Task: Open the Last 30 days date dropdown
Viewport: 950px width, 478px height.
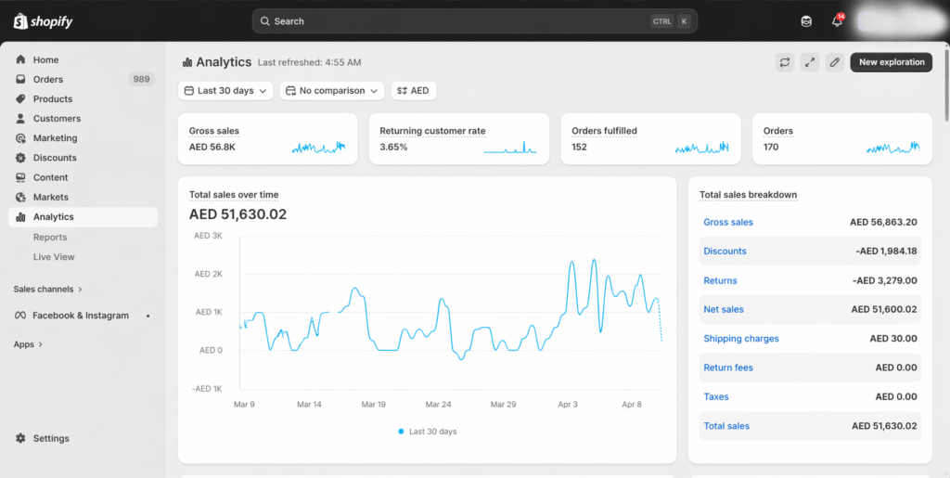Action: click(x=226, y=91)
